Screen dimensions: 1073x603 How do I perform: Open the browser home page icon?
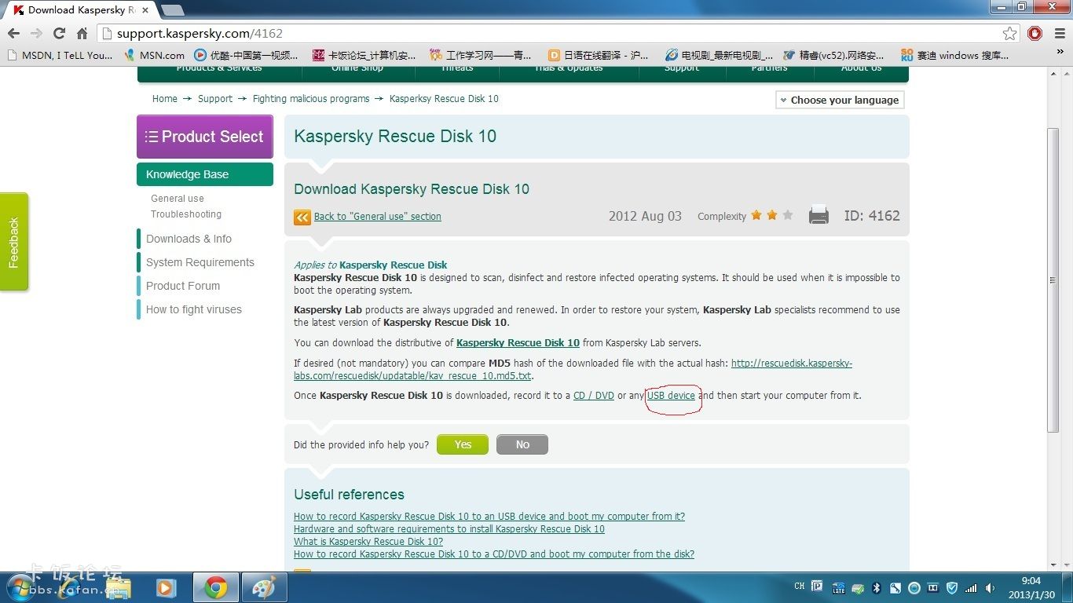[82, 33]
